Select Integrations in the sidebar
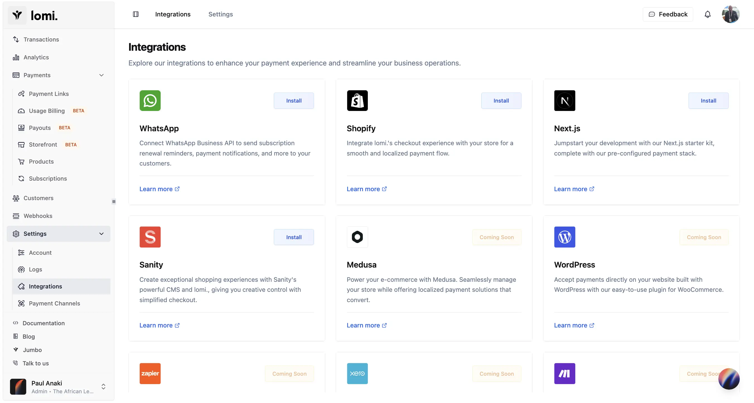Viewport: 754px width, 403px height. (61, 286)
